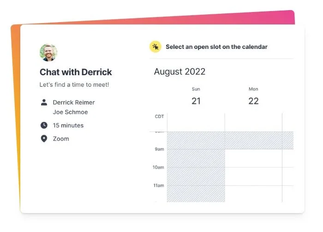This screenshot has width=323, height=232.
Task: Select Monday 22 day column header
Action: click(253, 97)
